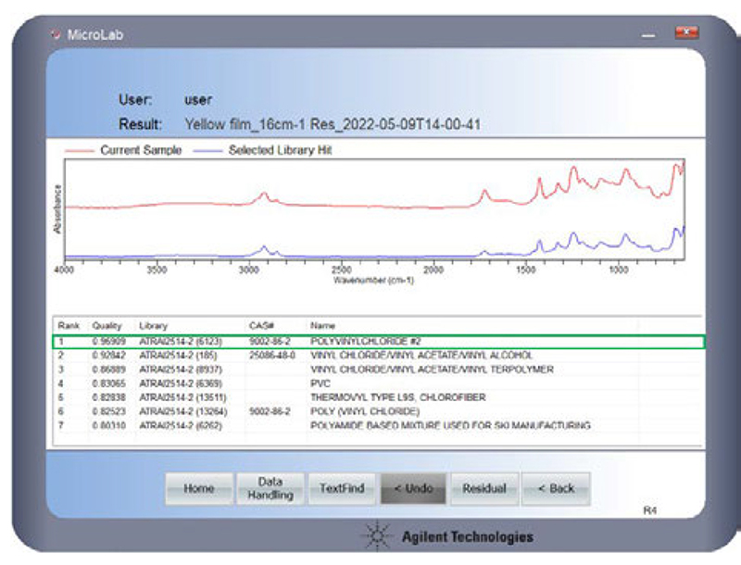The width and height of the screenshot is (741, 565).
Task: Click the Quality column header
Action: point(107,325)
